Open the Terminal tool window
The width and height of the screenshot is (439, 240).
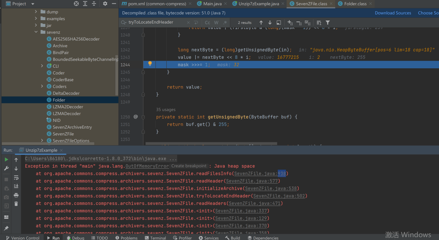155,238
